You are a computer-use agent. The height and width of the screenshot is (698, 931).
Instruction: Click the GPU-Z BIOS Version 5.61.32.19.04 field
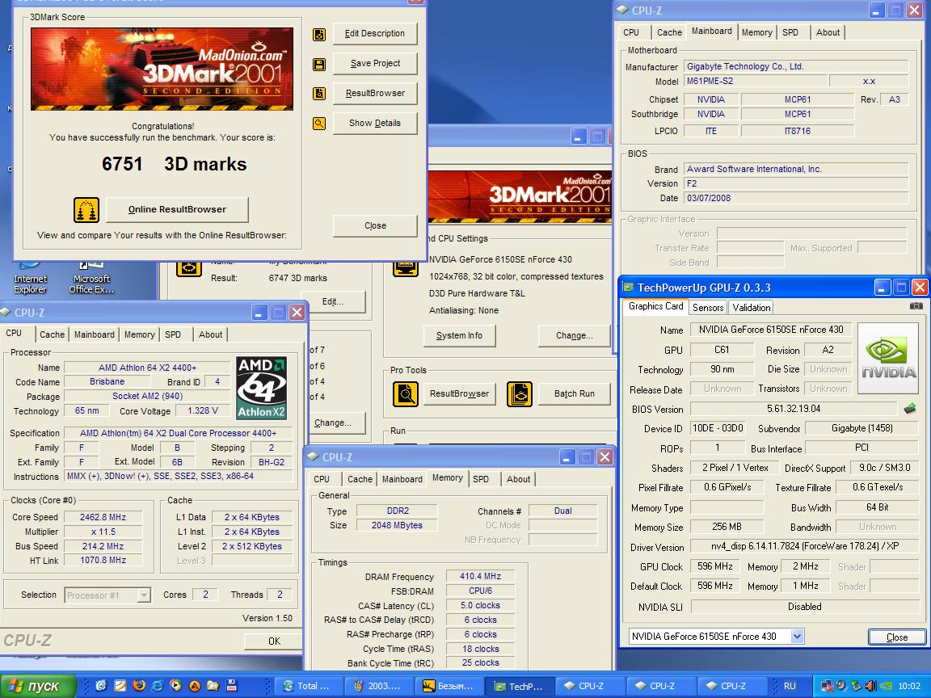794,408
